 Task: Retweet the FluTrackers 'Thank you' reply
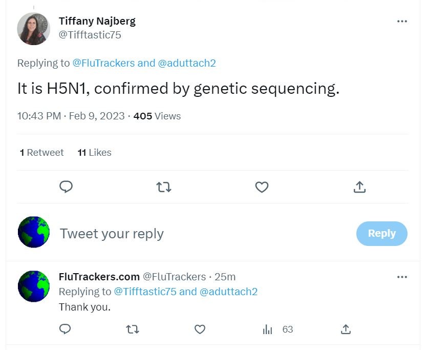pos(133,329)
